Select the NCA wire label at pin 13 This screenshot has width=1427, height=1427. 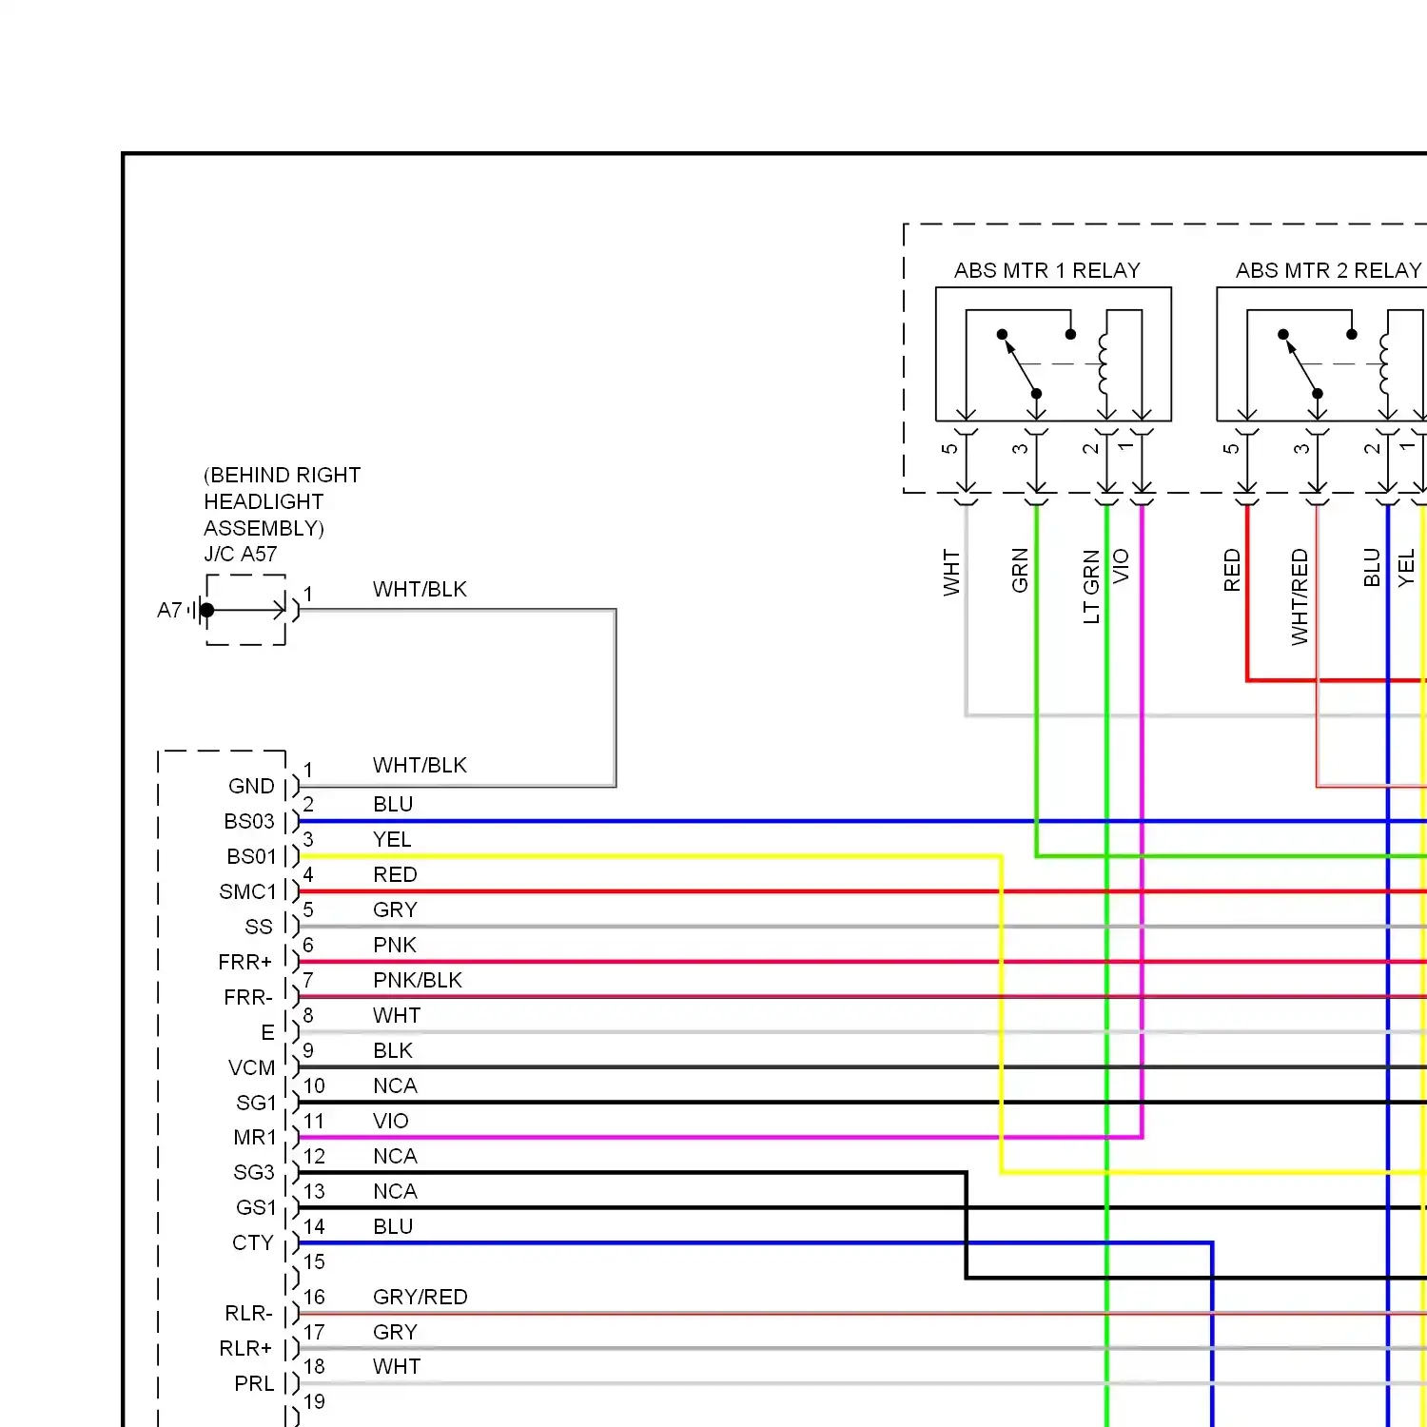click(x=395, y=1191)
